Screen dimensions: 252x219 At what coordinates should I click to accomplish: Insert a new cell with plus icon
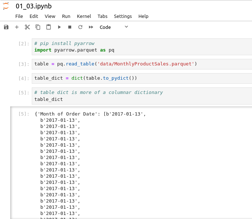pyautogui.click(x=16, y=27)
